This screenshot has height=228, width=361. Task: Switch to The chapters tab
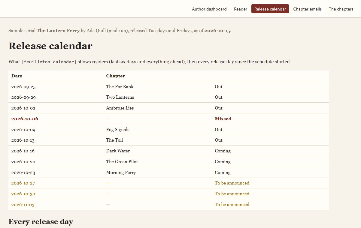click(x=341, y=9)
